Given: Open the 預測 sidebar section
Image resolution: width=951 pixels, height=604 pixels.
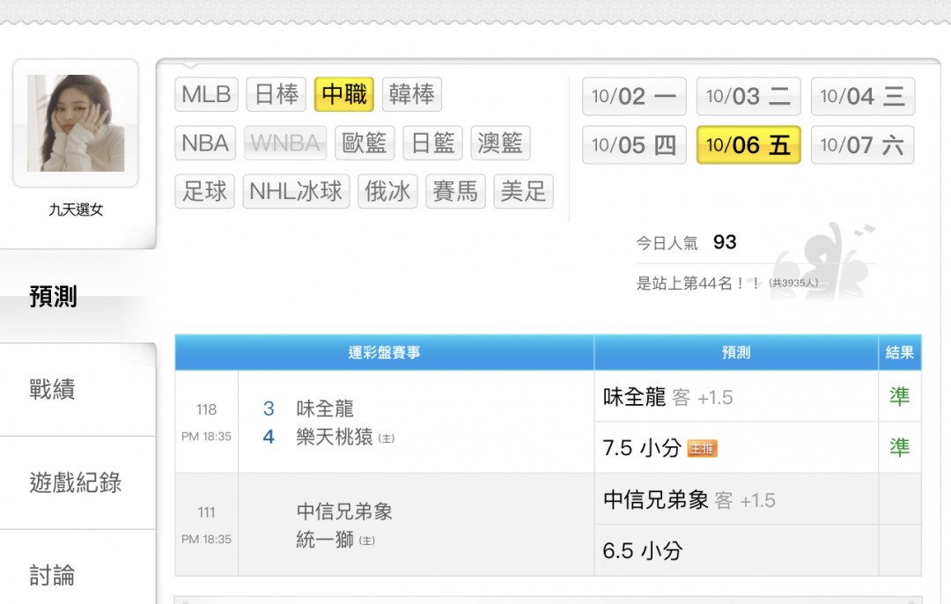Looking at the screenshot, I should 54,297.
